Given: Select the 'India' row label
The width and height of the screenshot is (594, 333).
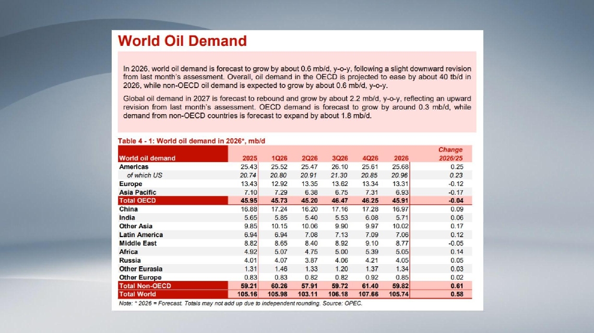Looking at the screenshot, I should click(x=127, y=218).
